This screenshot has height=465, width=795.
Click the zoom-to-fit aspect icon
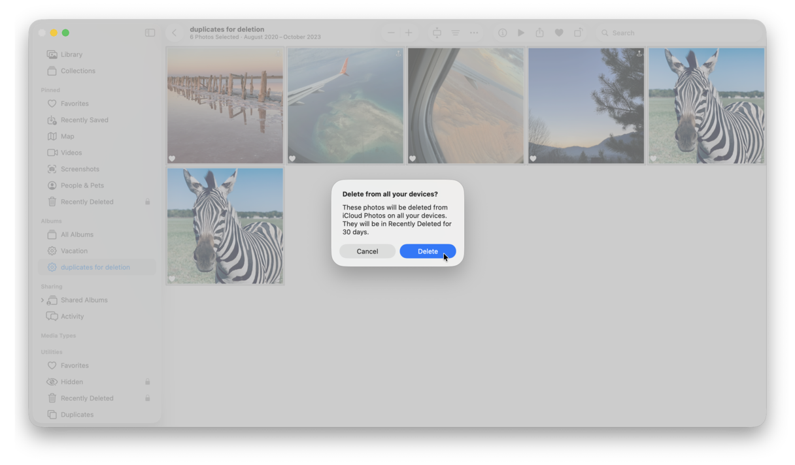[x=436, y=32]
